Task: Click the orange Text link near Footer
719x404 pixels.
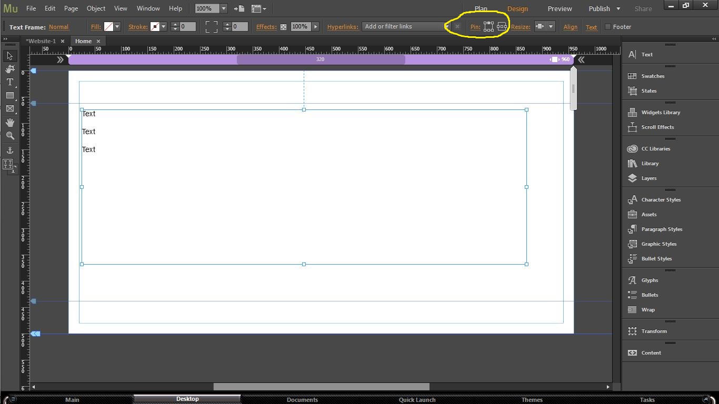Action: coord(591,27)
